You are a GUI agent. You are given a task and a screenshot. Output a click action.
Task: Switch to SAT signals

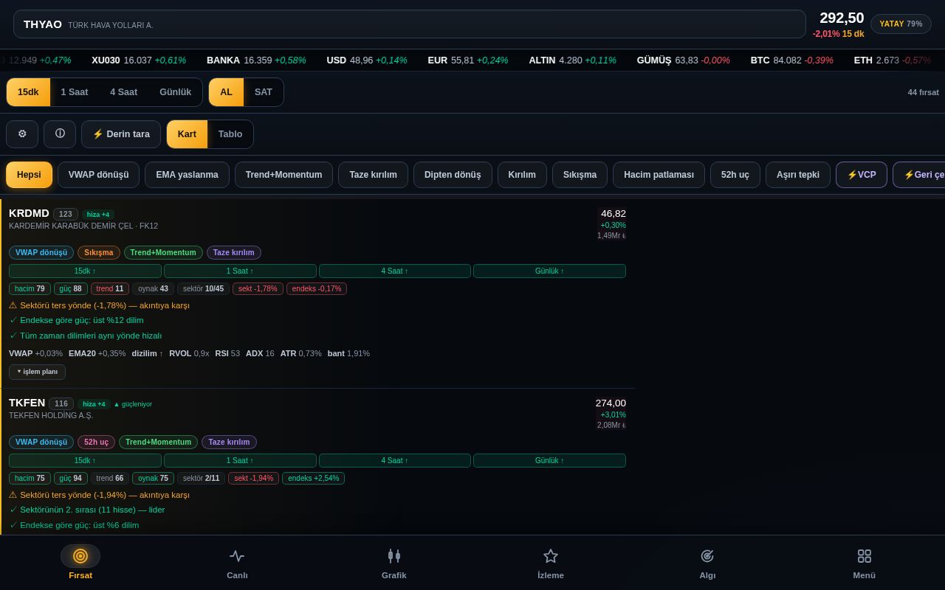264,92
